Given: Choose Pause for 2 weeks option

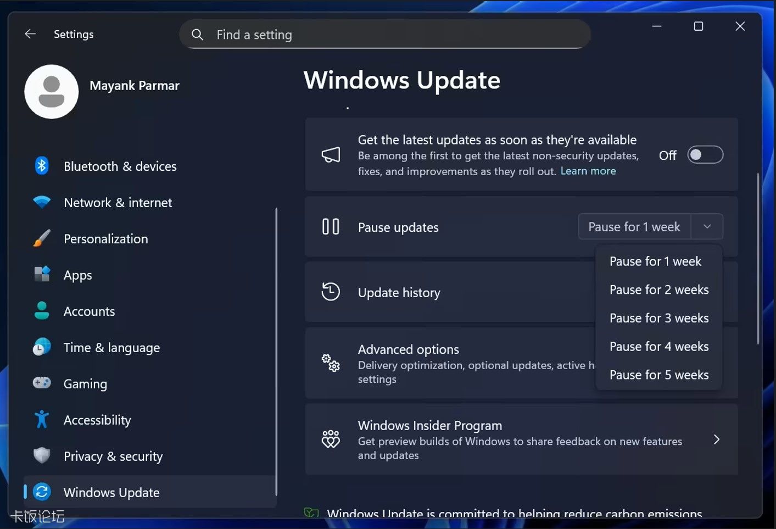Looking at the screenshot, I should click(658, 290).
